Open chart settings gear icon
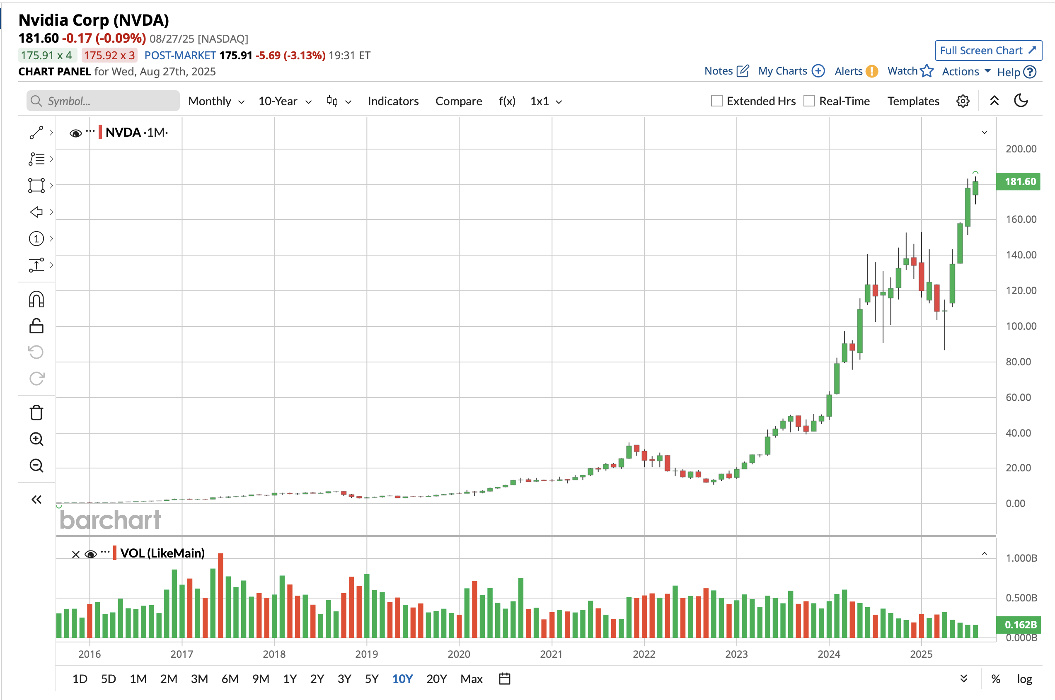The image size is (1055, 700). pos(963,101)
